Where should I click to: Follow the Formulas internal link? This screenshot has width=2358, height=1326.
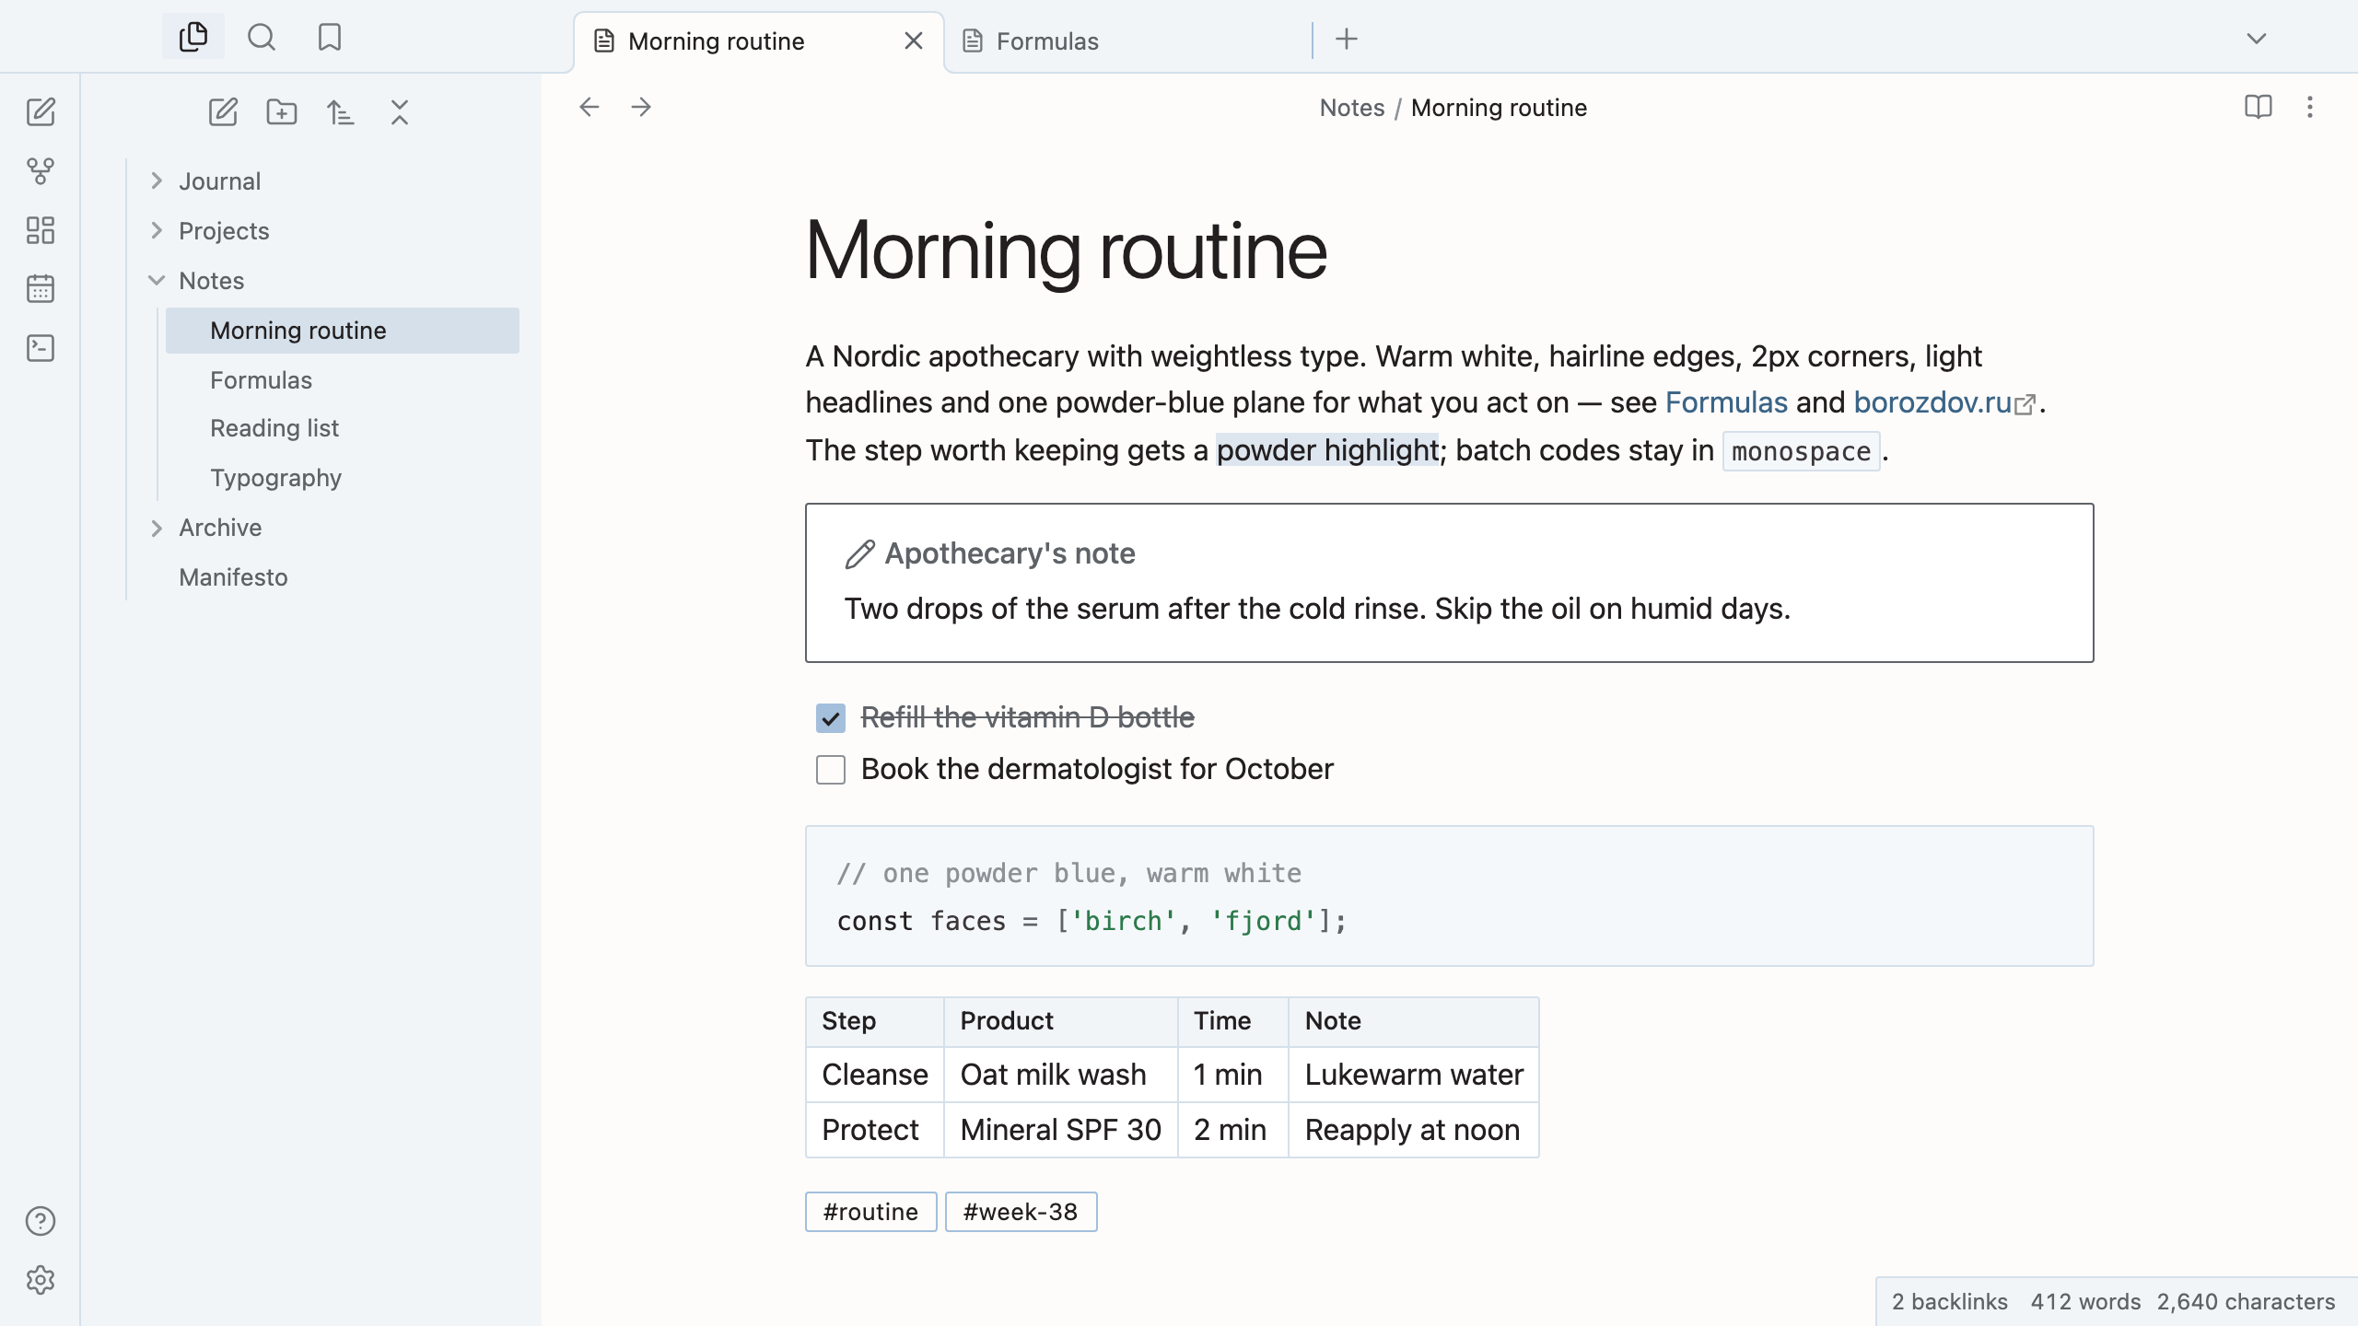(x=1726, y=402)
